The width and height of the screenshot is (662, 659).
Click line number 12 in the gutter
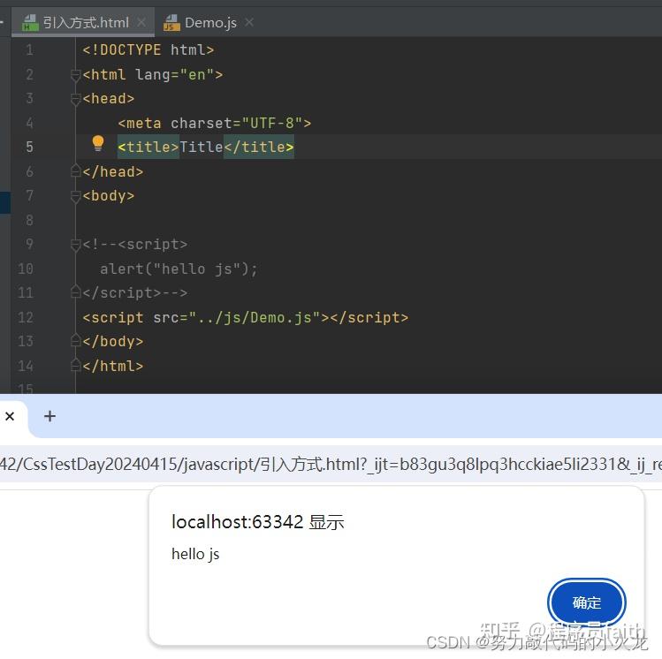[x=26, y=317]
